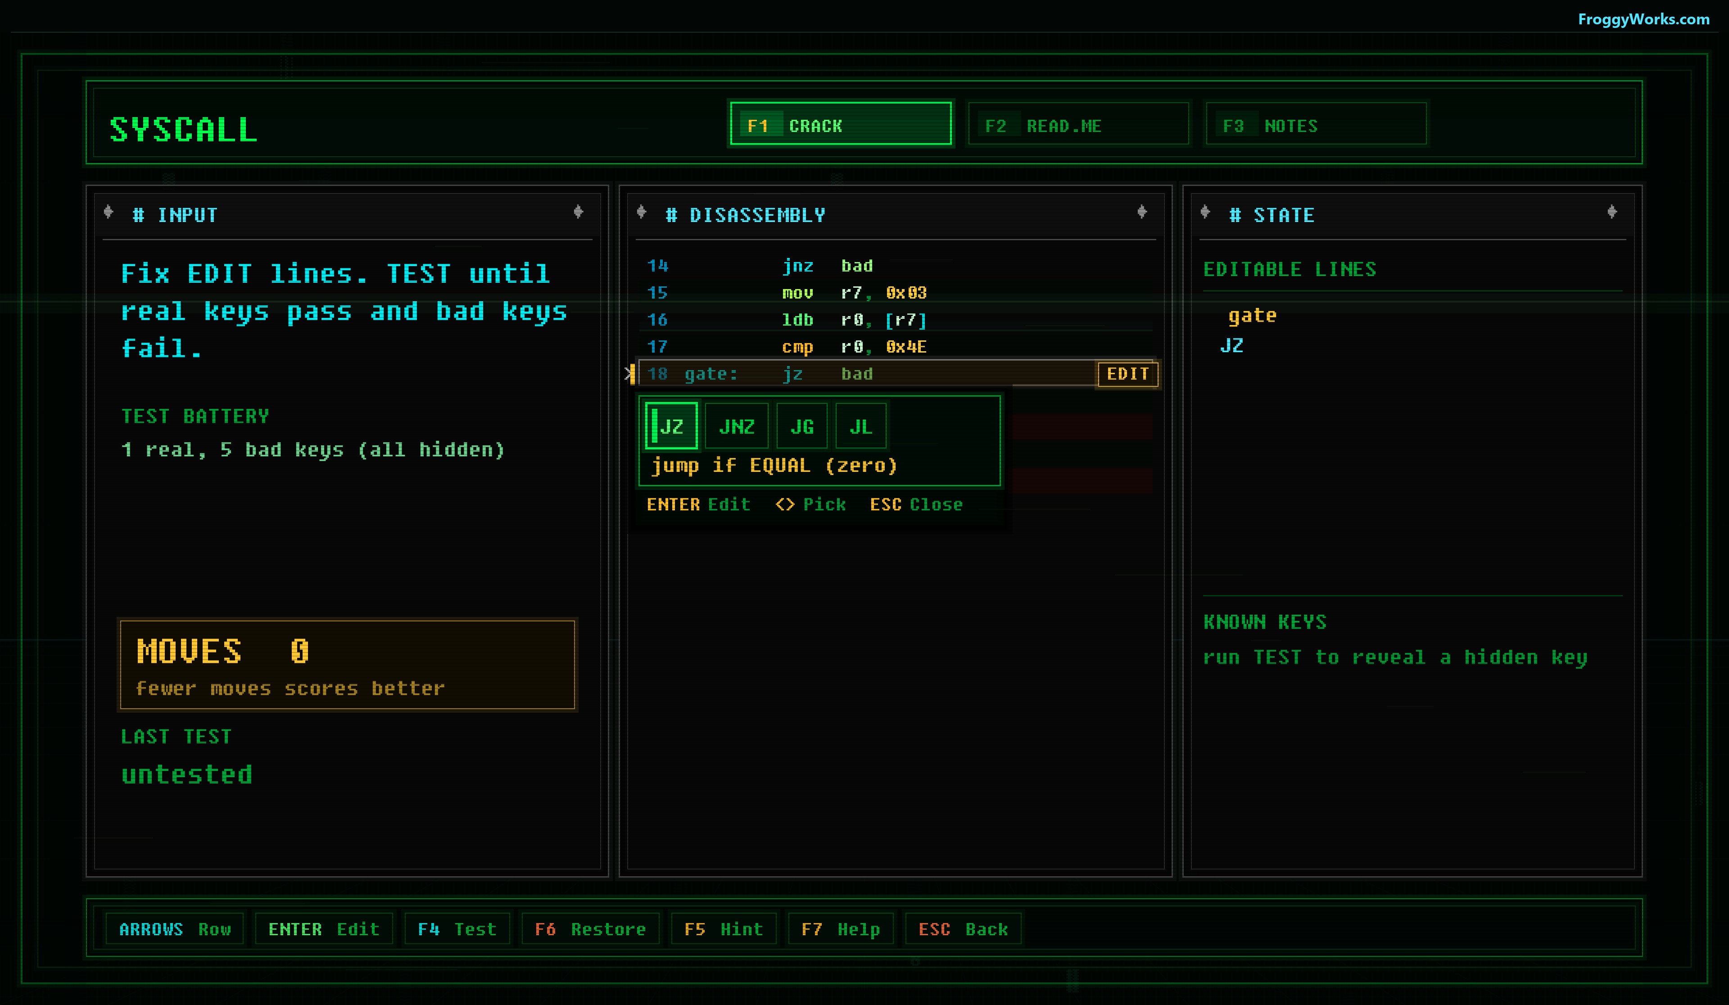Click the MOVES 0 counter box
The image size is (1729, 1005).
point(347,665)
